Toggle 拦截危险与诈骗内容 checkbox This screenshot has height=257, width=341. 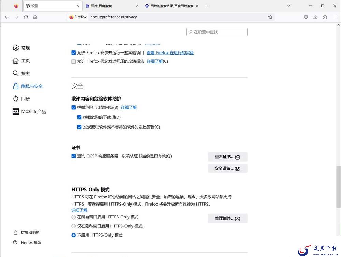click(74, 107)
